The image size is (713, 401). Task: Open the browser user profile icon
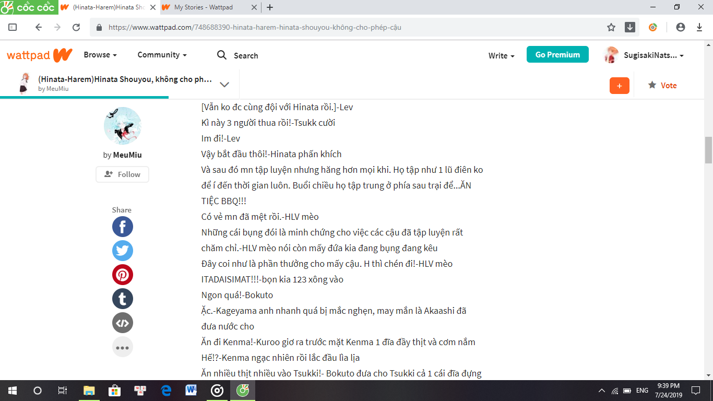(x=680, y=27)
